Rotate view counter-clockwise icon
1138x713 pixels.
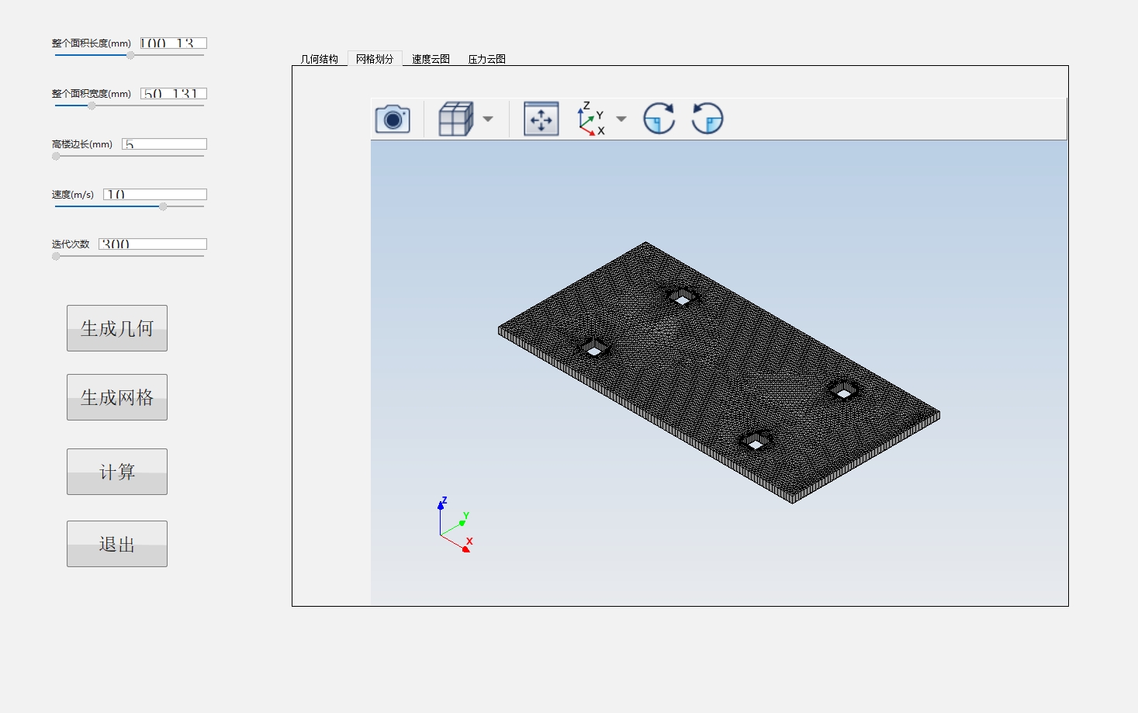(x=707, y=119)
